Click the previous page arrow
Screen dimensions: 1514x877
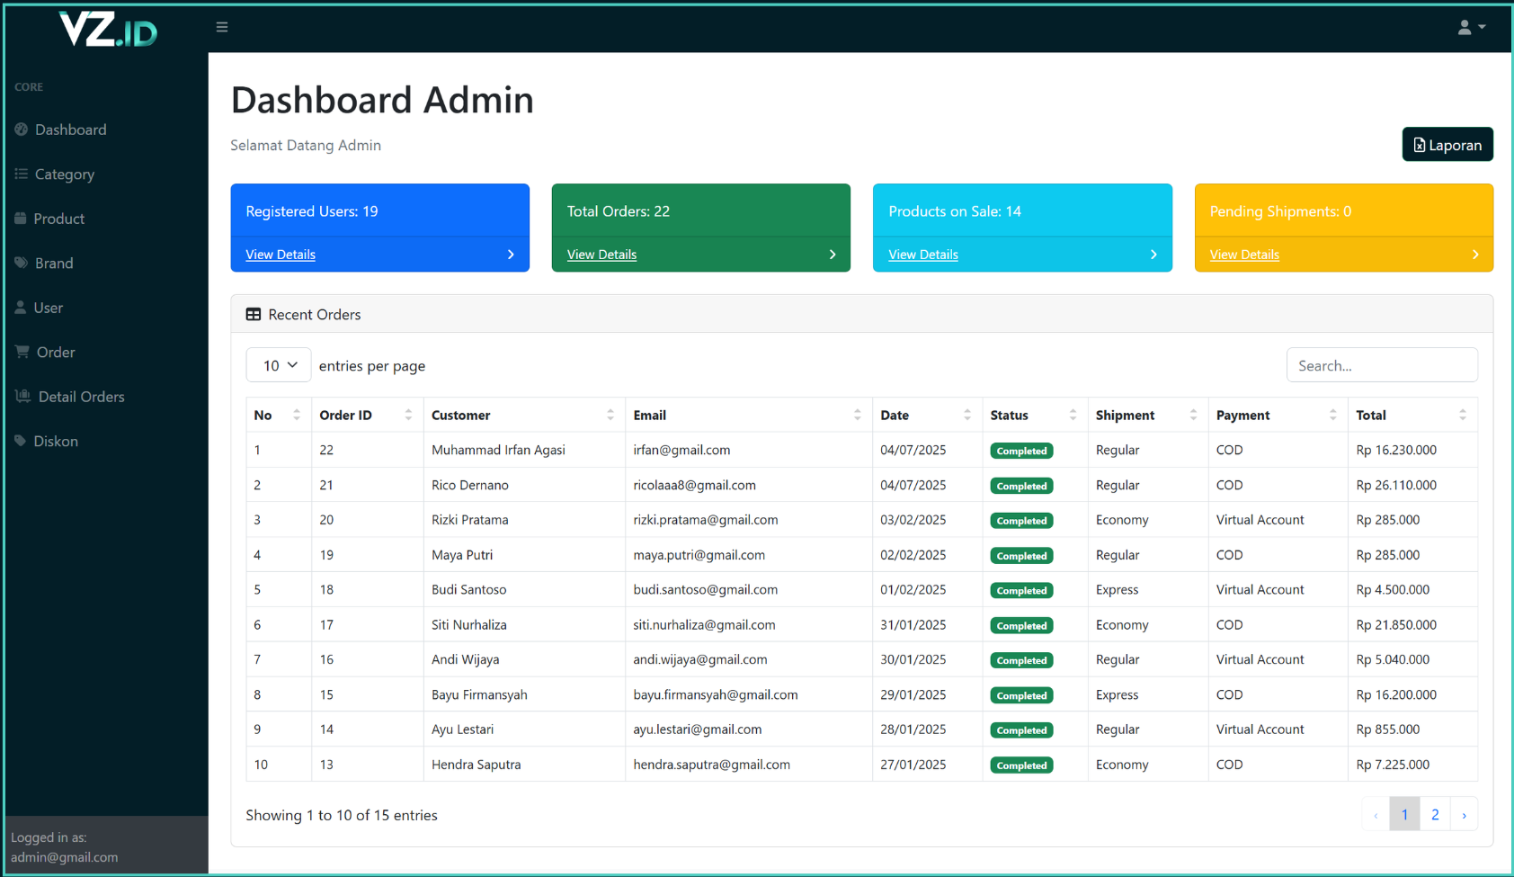pyautogui.click(x=1376, y=814)
